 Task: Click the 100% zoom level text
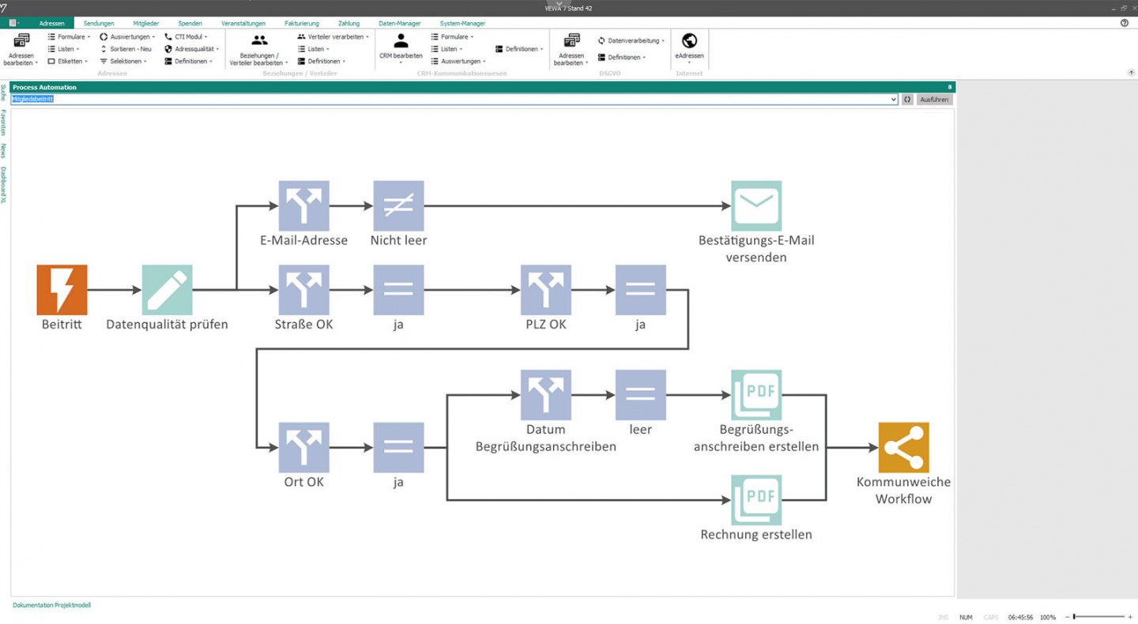pyautogui.click(x=1048, y=617)
